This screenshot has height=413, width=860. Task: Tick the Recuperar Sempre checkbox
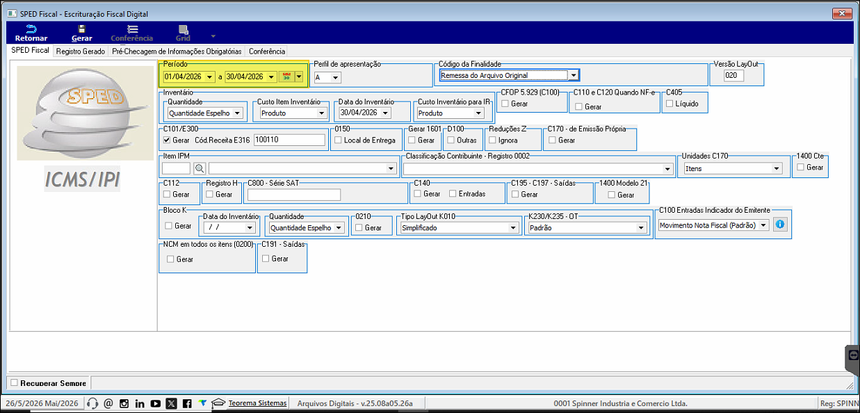[14, 383]
